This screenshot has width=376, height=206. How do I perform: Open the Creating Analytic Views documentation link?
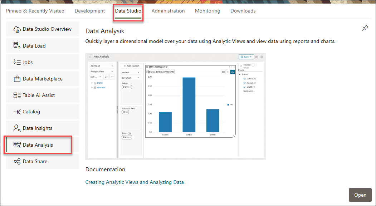135,182
